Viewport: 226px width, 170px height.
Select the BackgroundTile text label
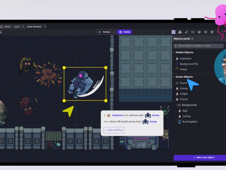pyautogui.click(x=189, y=64)
